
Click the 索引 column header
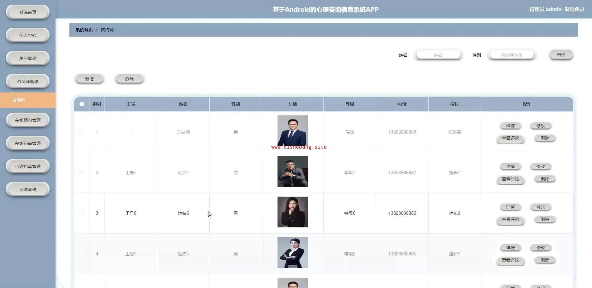[x=97, y=104]
